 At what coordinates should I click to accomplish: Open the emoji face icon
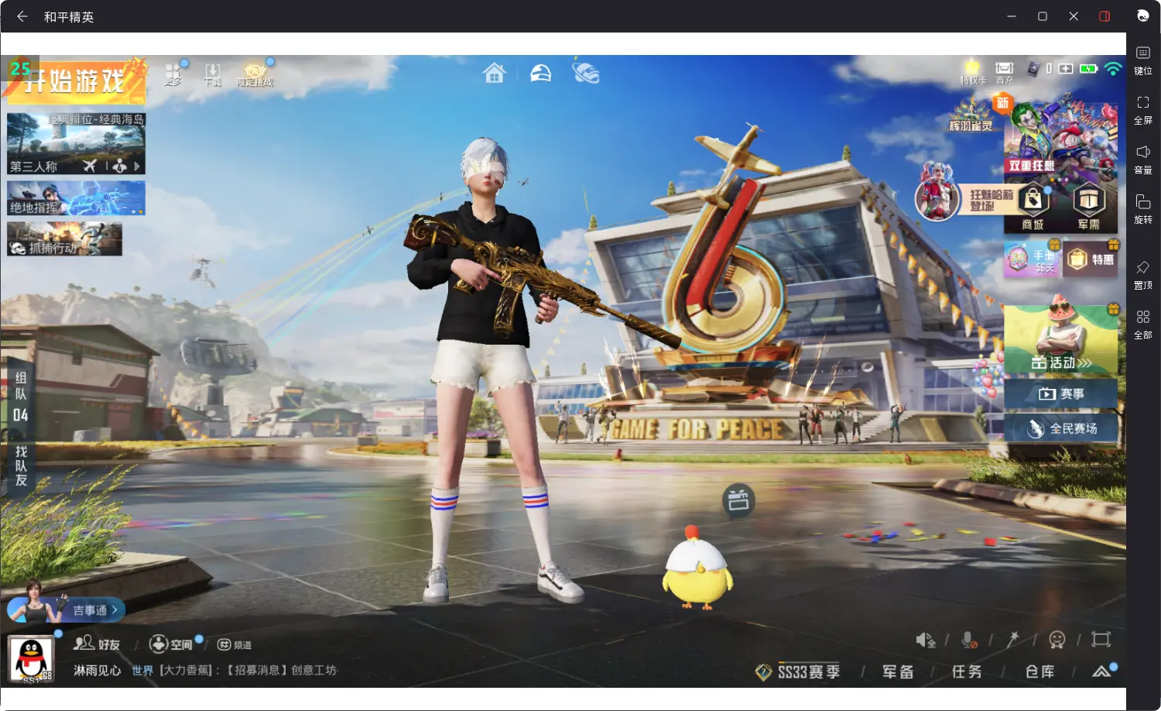click(x=1057, y=640)
